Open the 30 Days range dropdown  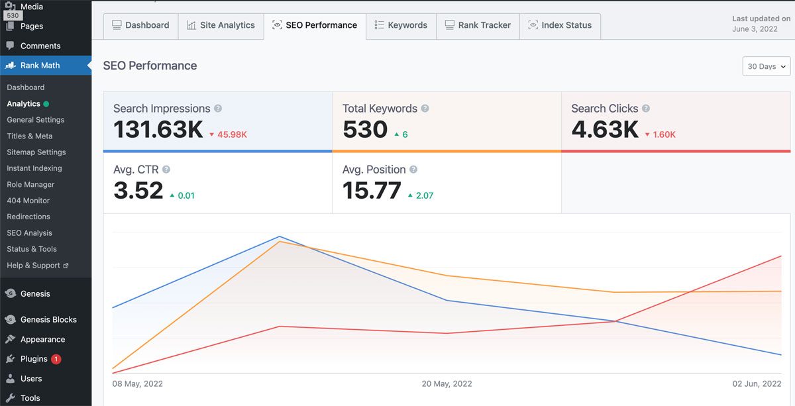767,66
